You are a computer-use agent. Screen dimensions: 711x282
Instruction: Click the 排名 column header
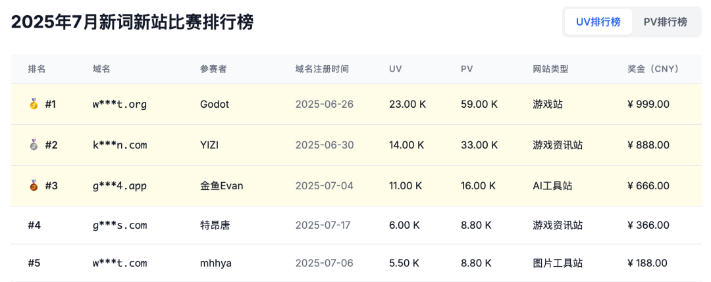(x=37, y=69)
